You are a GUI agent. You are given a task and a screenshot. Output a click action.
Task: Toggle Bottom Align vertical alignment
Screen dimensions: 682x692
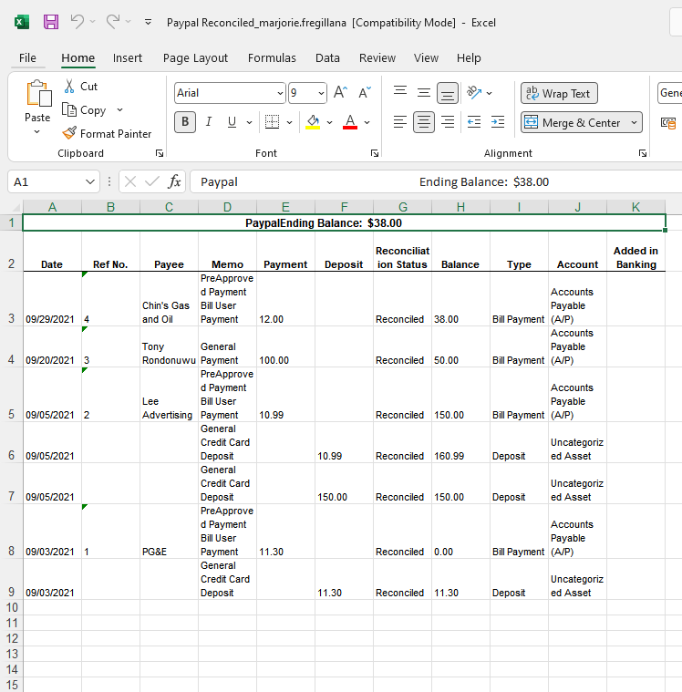click(448, 93)
